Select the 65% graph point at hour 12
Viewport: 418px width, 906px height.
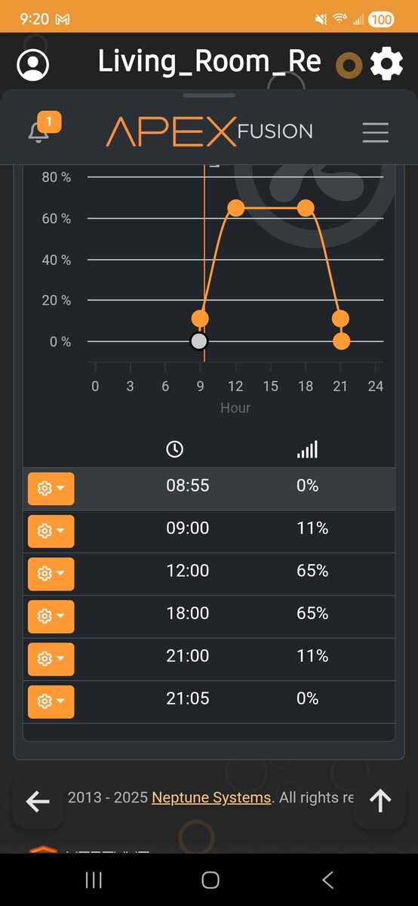tap(235, 208)
